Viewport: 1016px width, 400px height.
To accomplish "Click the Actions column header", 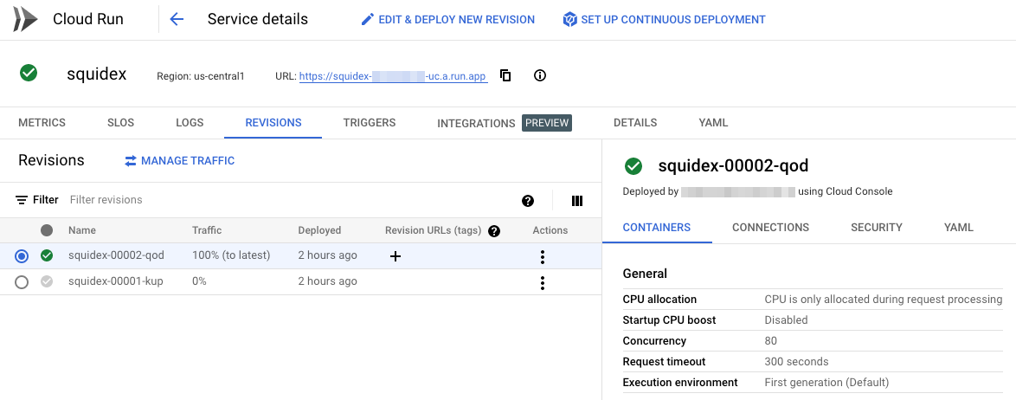I will tap(550, 230).
